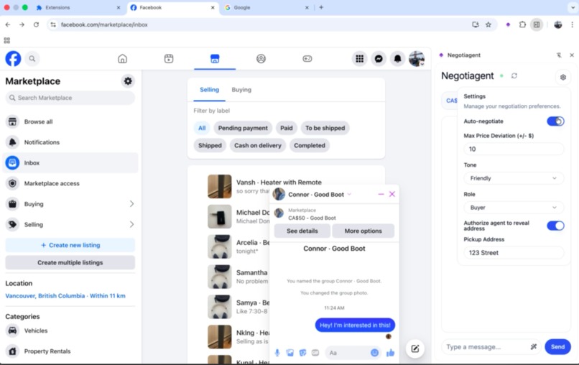Click Create new listing button
This screenshot has width=579, height=365.
point(70,245)
